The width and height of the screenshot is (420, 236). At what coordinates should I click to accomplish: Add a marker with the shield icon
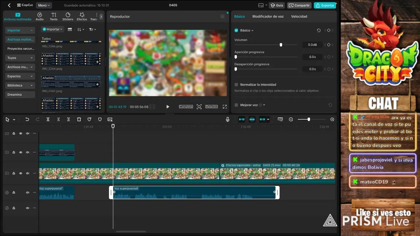coord(100,120)
